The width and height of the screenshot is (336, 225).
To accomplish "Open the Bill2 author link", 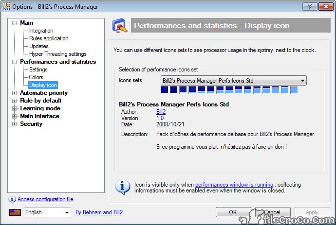I will (161, 112).
